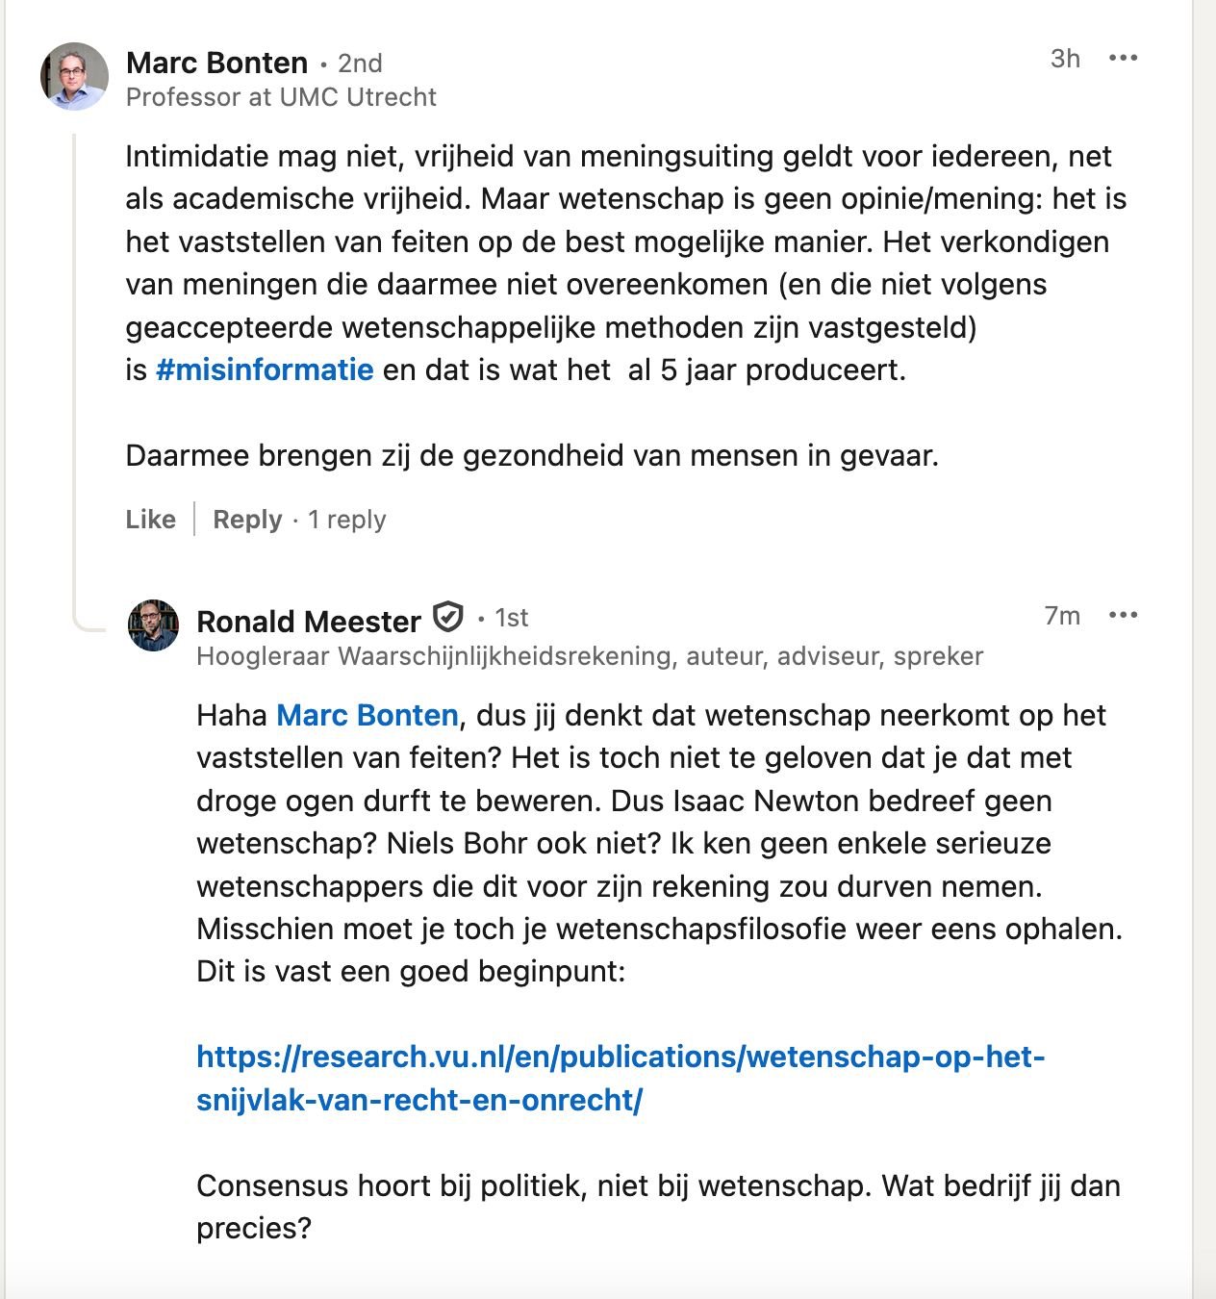Click the 2nd degree connection label
Viewport: 1216px width, 1299px height.
(360, 64)
